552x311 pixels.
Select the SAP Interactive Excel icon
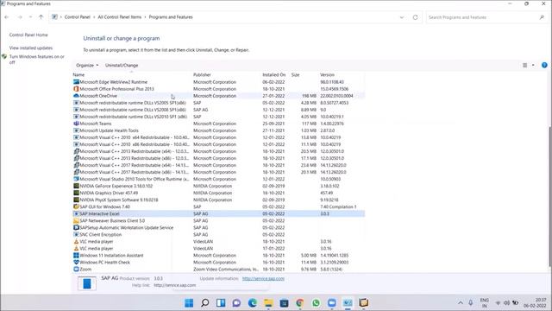tap(76, 213)
